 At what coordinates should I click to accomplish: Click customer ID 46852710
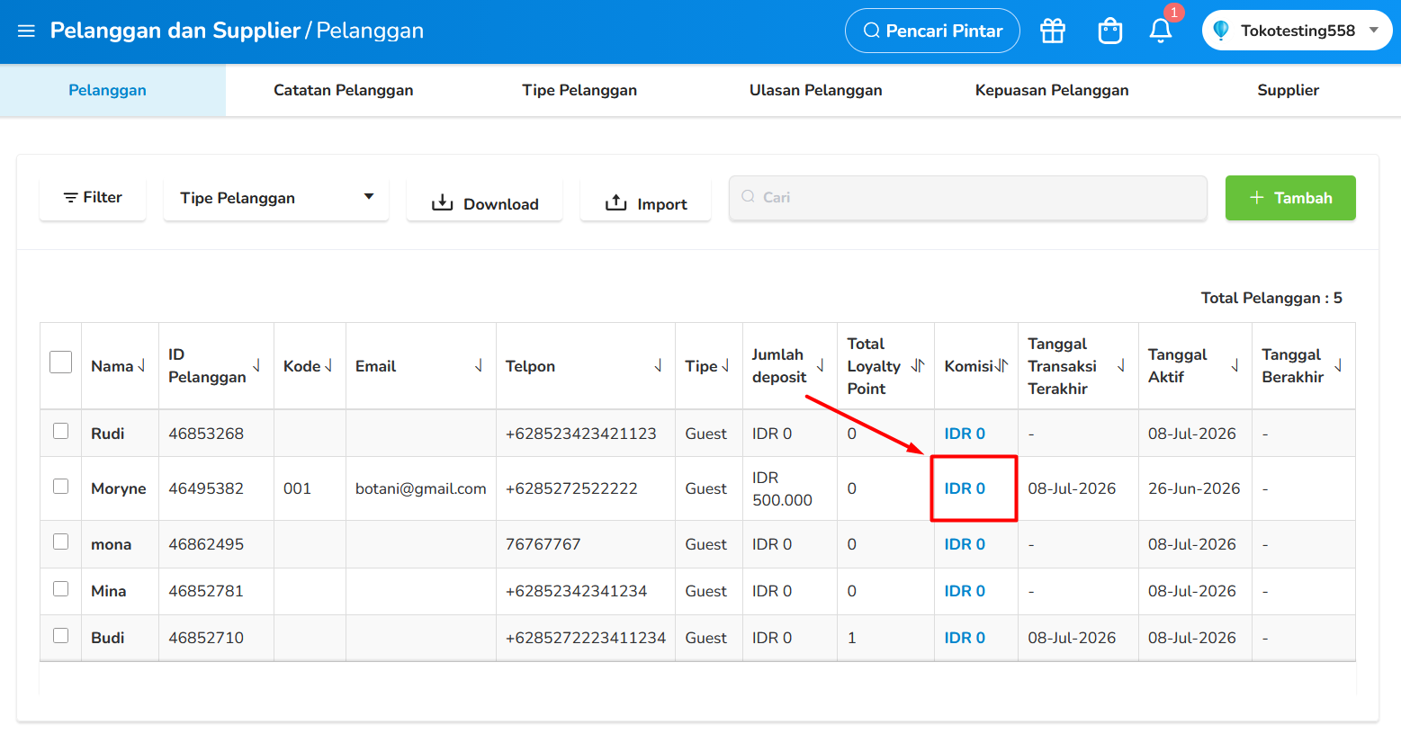point(206,638)
